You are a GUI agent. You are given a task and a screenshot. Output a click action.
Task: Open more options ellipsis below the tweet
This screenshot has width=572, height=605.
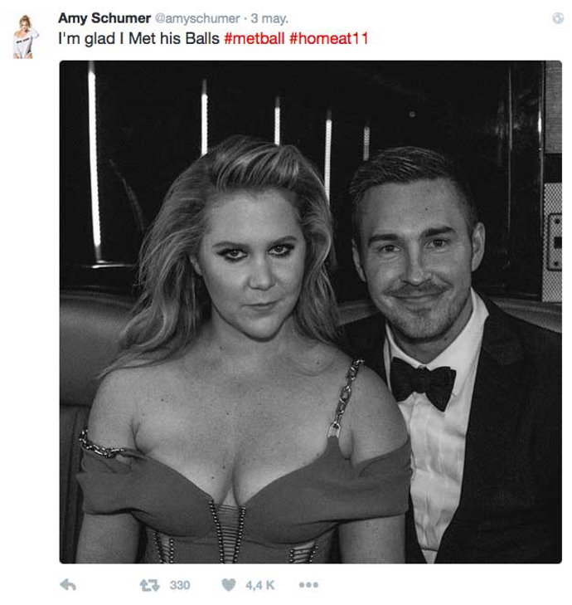pos(308,585)
